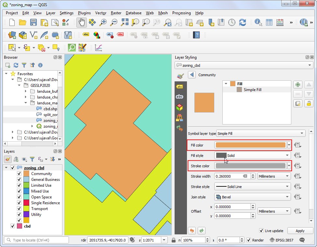This screenshot has width=317, height=247.
Task: Go back using the Community back arrow
Action: pos(192,75)
